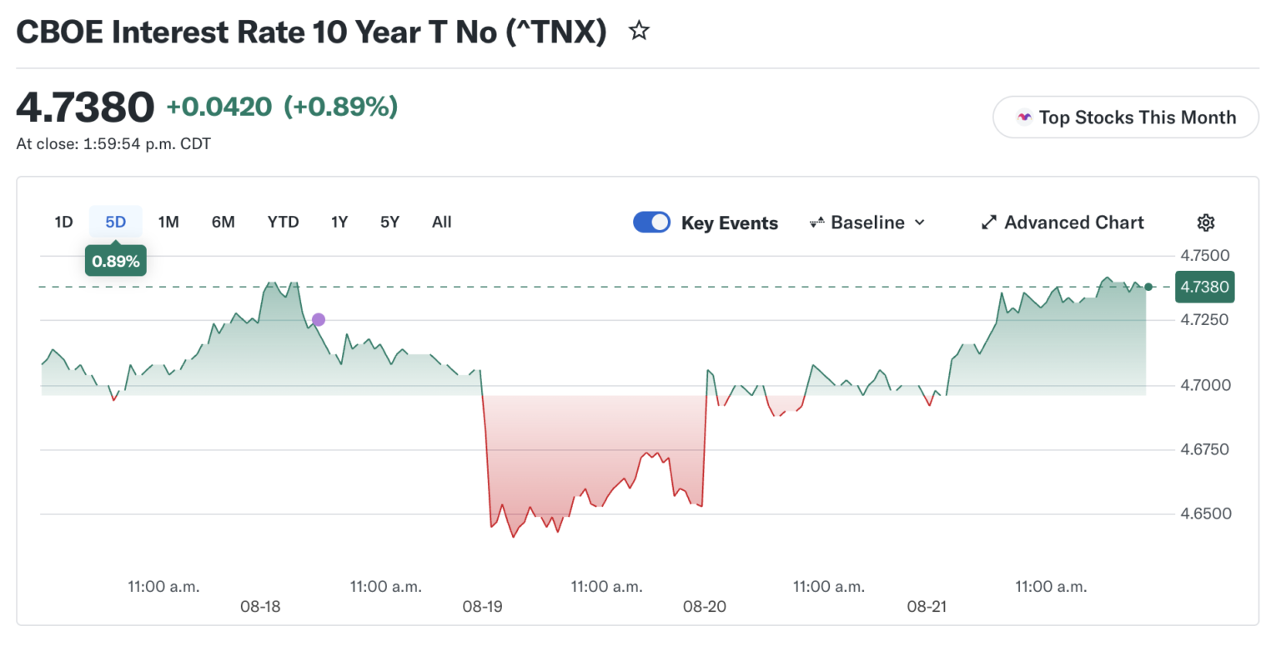This screenshot has width=1281, height=646.
Task: Open Top Stocks This Month button
Action: click(1125, 118)
